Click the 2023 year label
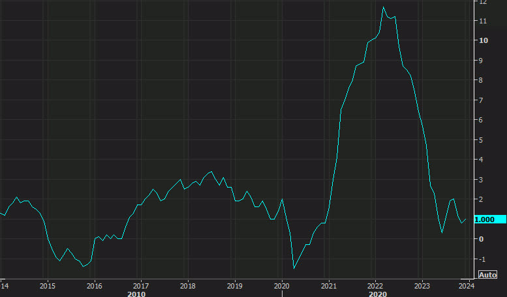507x297 pixels. click(422, 285)
